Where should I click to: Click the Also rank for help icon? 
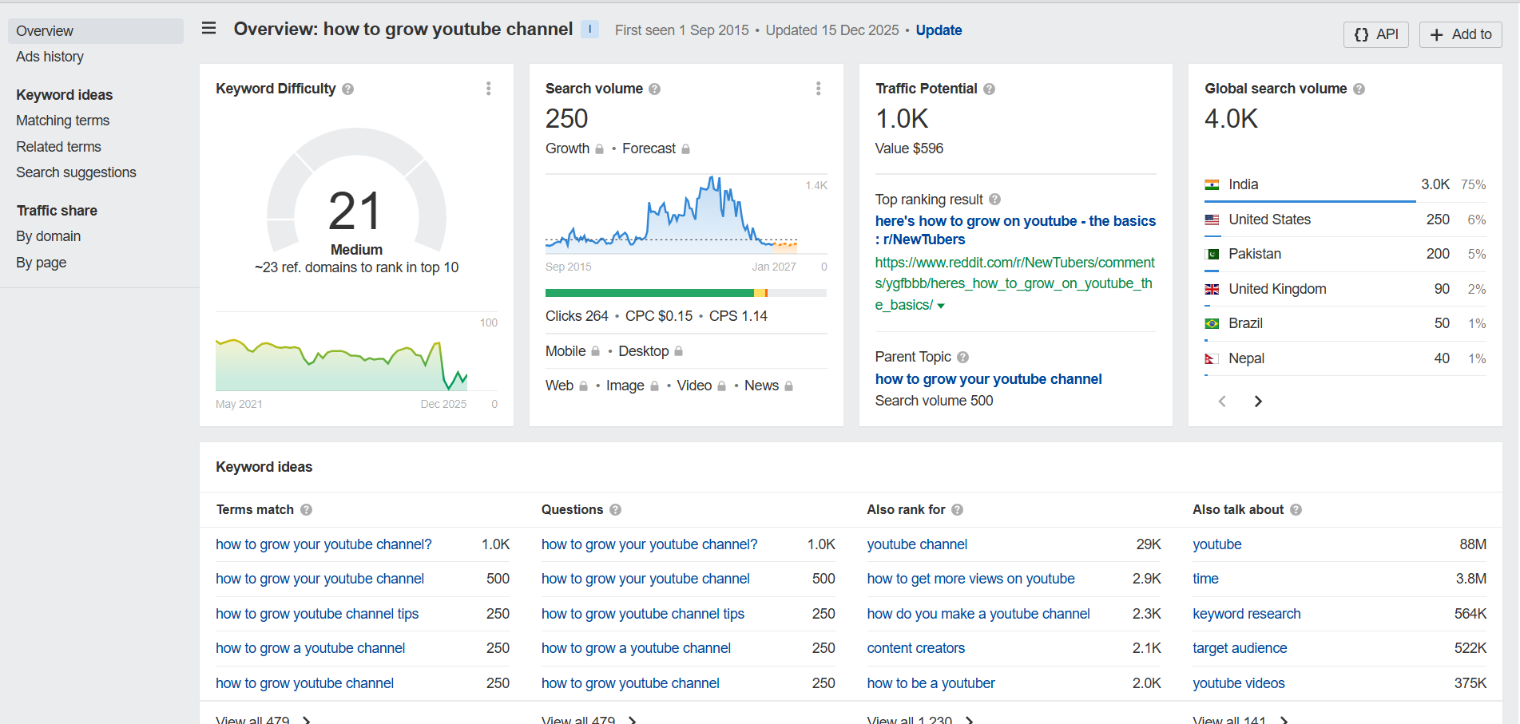[957, 510]
